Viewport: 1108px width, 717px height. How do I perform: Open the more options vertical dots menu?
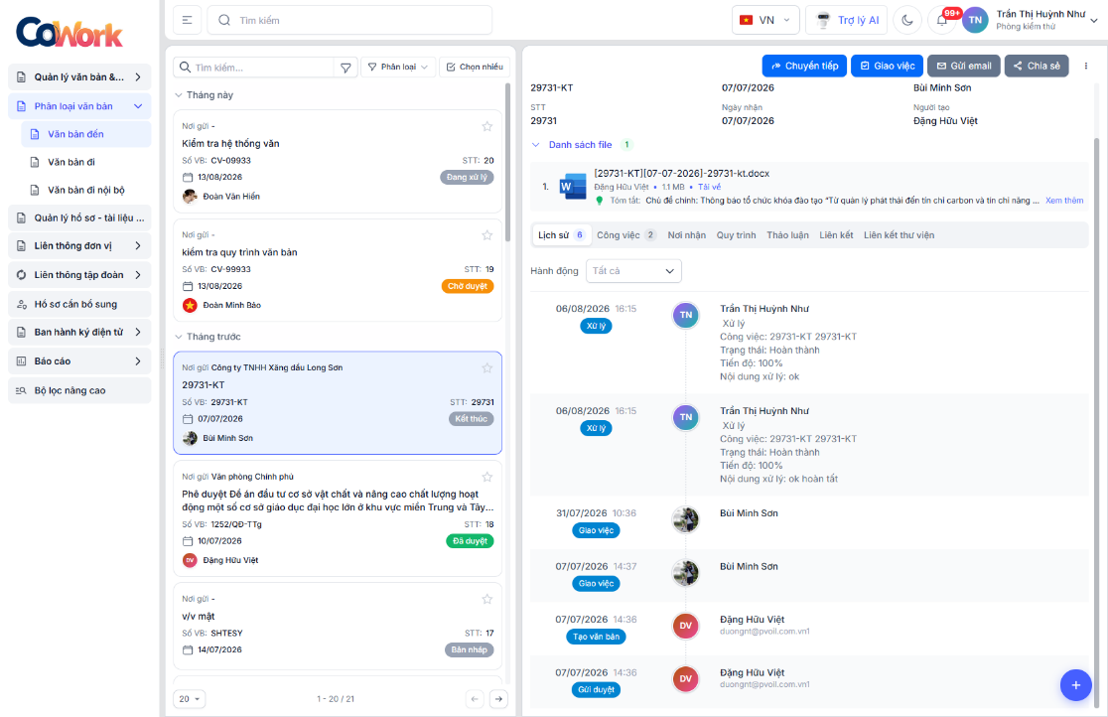[x=1085, y=66]
